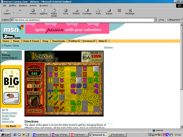183x137 pixels.
Task: Launch Messenger from the toolbar
Action: coord(130,12)
